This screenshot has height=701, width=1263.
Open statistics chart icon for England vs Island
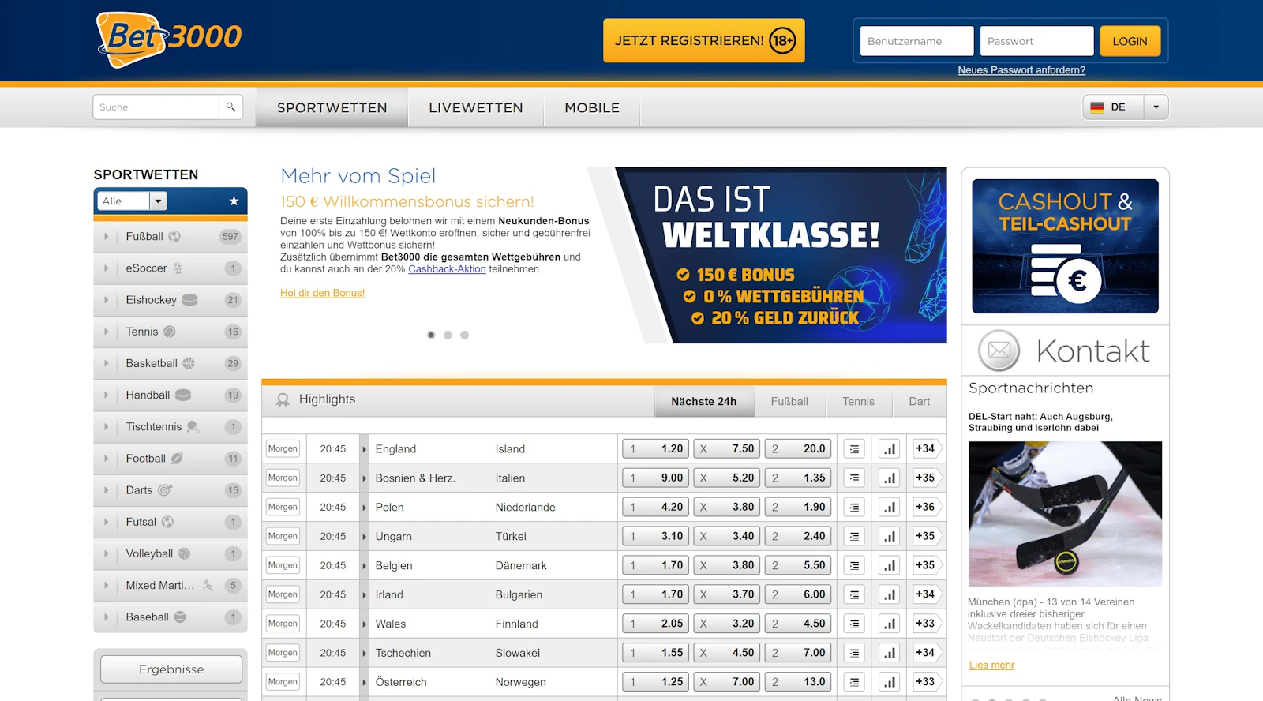(890, 449)
